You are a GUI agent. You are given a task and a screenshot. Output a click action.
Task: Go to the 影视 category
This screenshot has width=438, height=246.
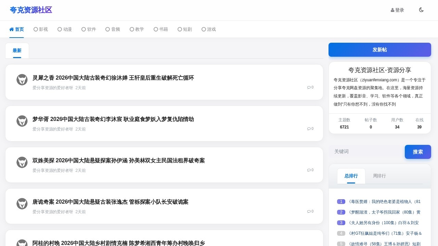click(x=41, y=29)
